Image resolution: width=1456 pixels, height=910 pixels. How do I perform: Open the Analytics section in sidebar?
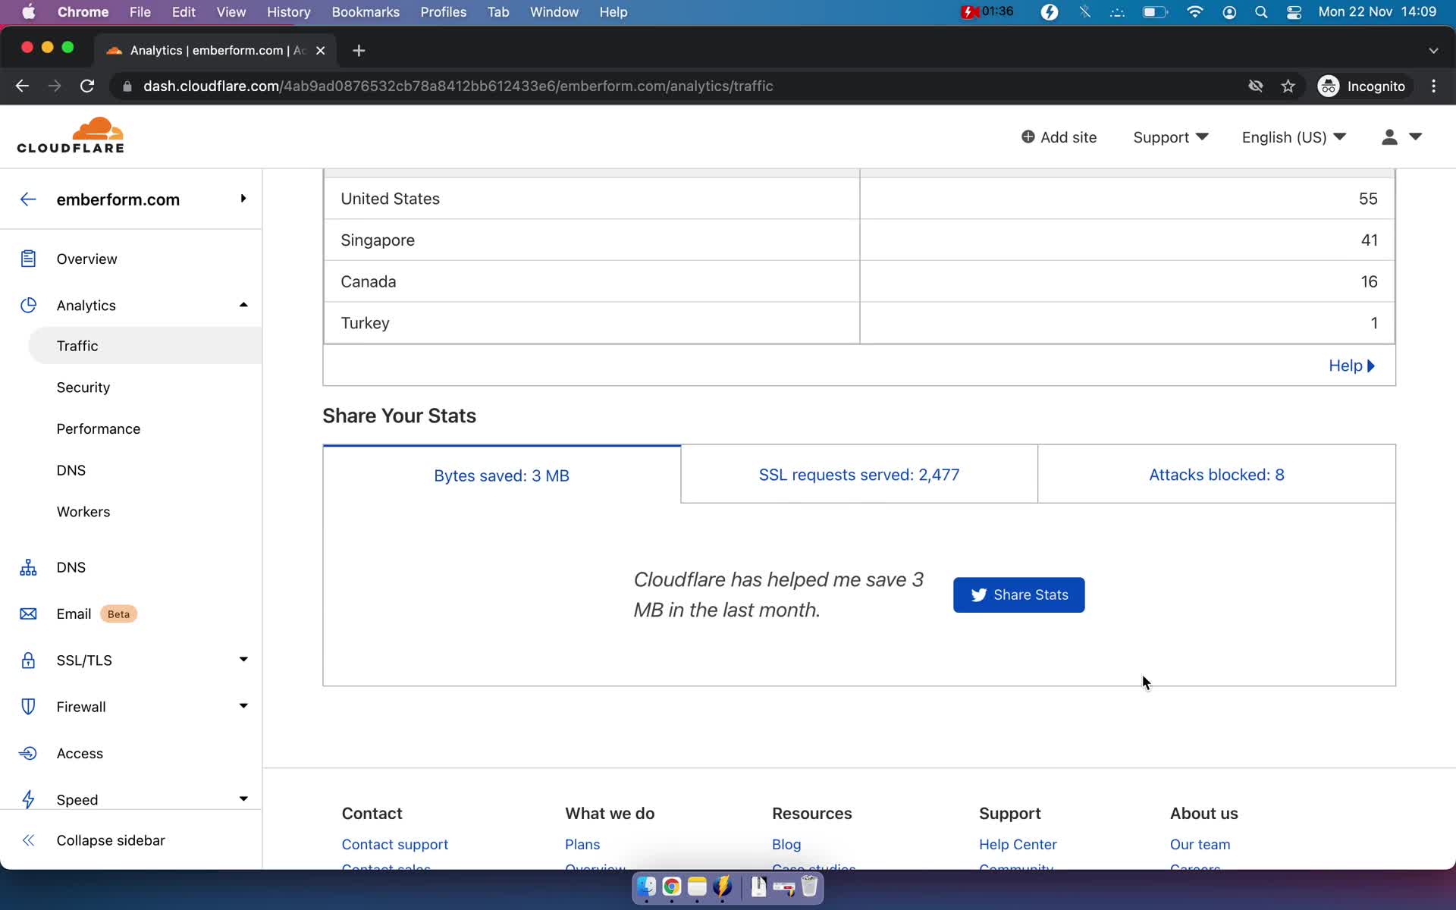pyautogui.click(x=86, y=304)
